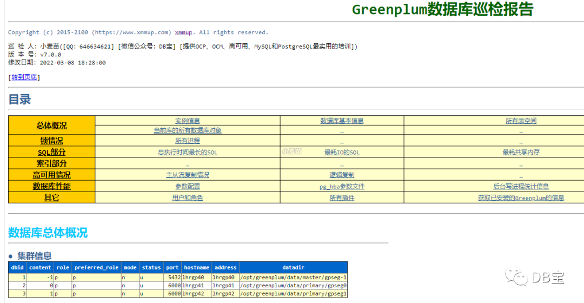
Task: Open the 所有插件 link
Action: 342,198
